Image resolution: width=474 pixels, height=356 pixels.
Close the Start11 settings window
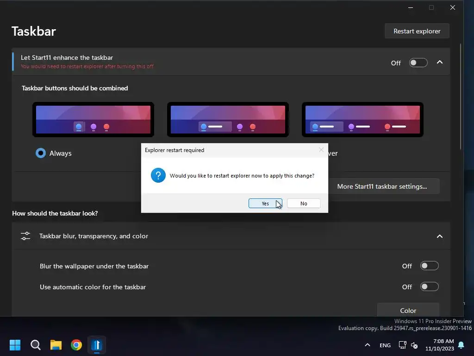tap(452, 7)
